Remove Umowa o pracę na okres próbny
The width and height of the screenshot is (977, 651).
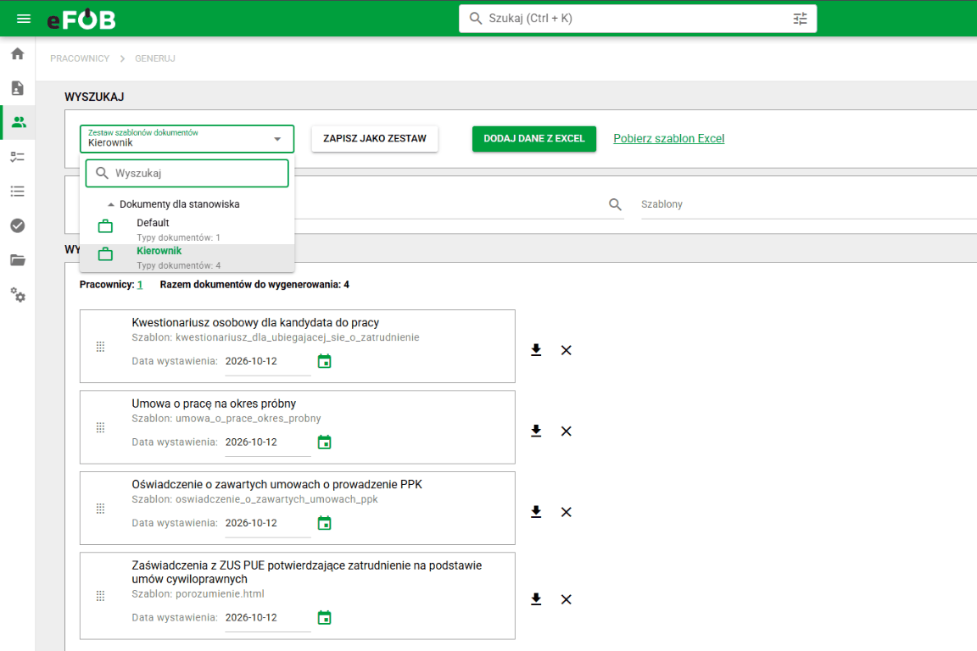pyautogui.click(x=566, y=431)
